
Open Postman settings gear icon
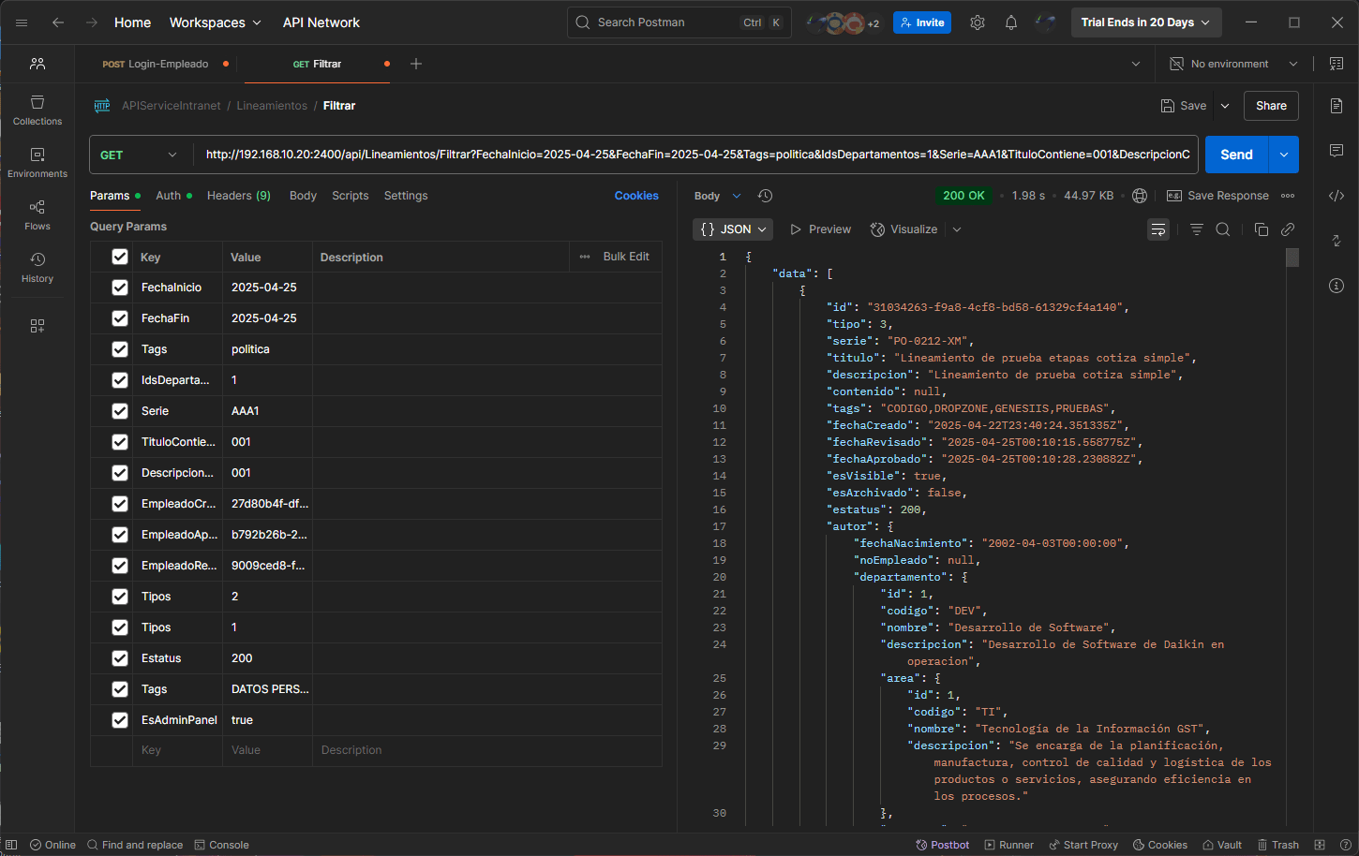[x=978, y=22]
